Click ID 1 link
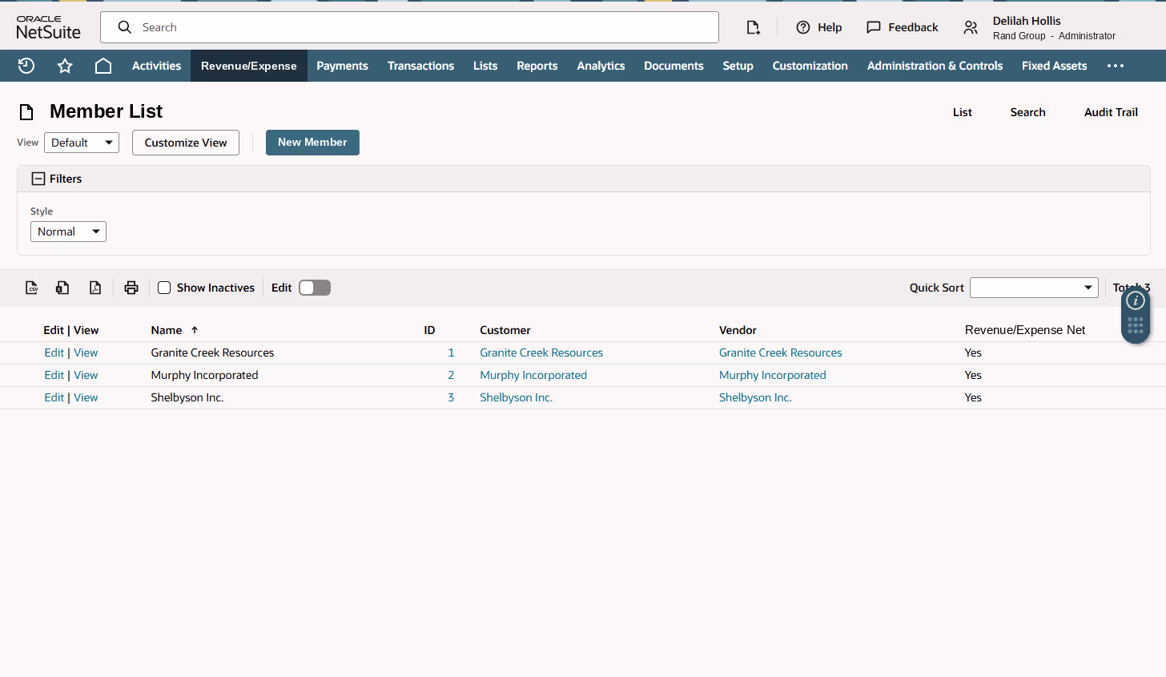1166x677 pixels. [451, 353]
